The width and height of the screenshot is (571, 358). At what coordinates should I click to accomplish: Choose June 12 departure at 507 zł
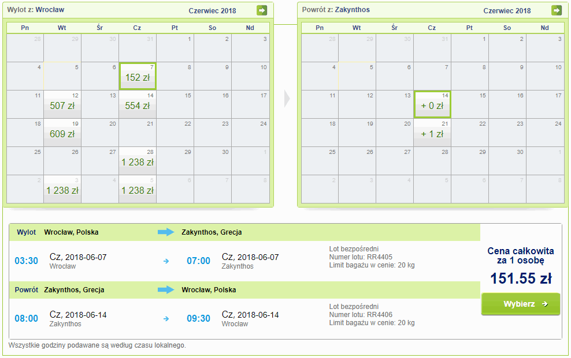pyautogui.click(x=62, y=105)
